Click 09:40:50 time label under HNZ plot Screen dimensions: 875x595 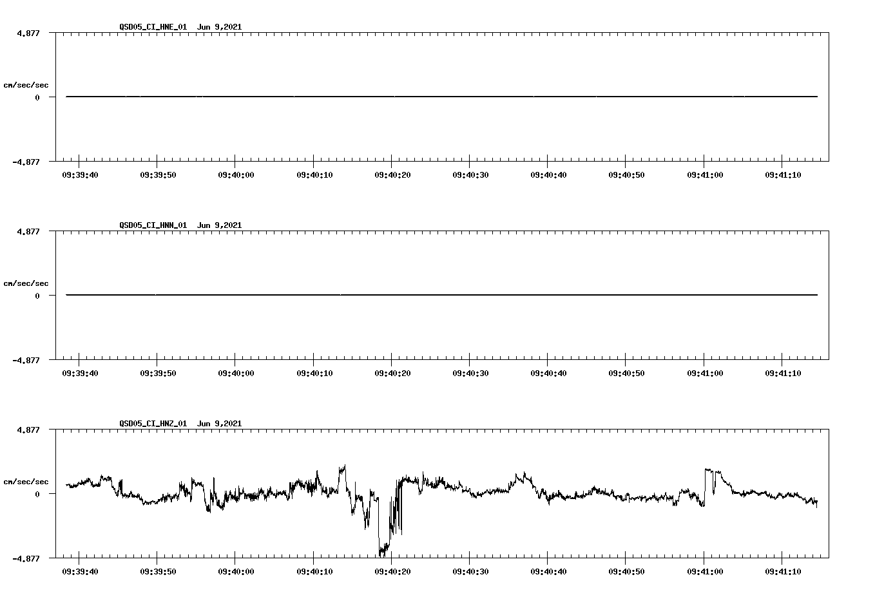[x=626, y=572]
